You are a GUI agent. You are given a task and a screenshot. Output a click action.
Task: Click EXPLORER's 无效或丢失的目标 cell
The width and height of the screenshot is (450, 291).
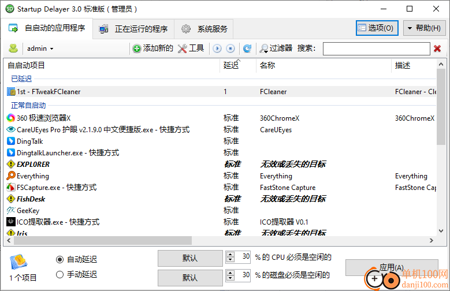[293, 164]
